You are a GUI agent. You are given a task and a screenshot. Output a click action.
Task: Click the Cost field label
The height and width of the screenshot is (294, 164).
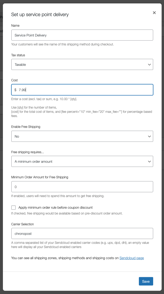pyautogui.click(x=15, y=80)
